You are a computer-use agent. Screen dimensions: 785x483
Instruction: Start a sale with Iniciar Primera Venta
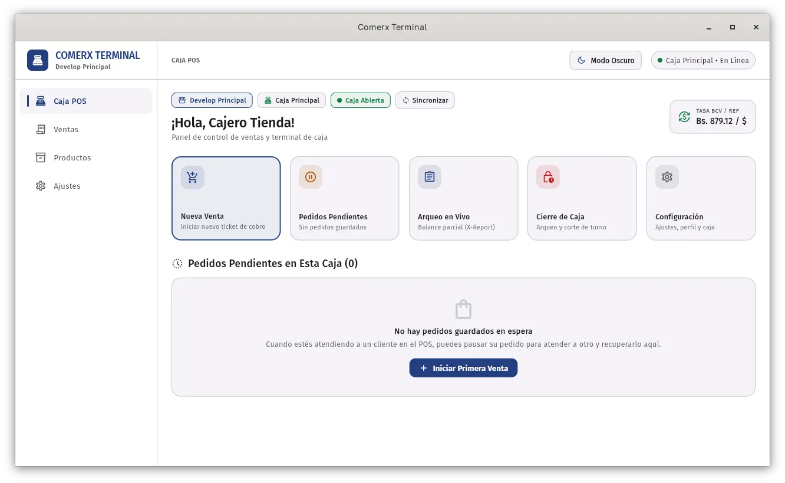[463, 368]
